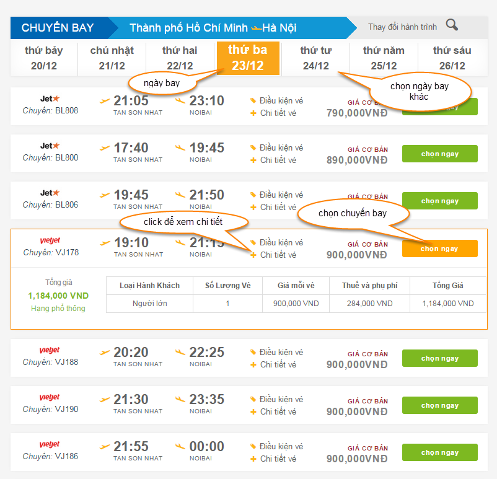Click the tag icon for BL800 ticket conditions

coord(253,147)
